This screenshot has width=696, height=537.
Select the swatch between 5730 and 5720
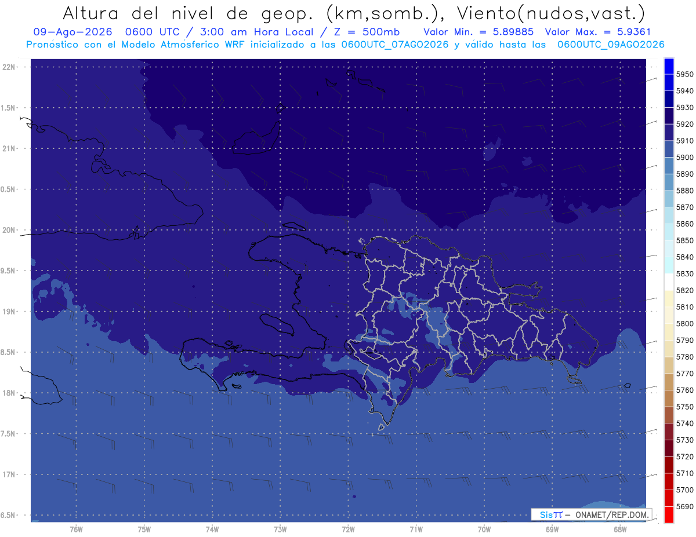click(669, 448)
